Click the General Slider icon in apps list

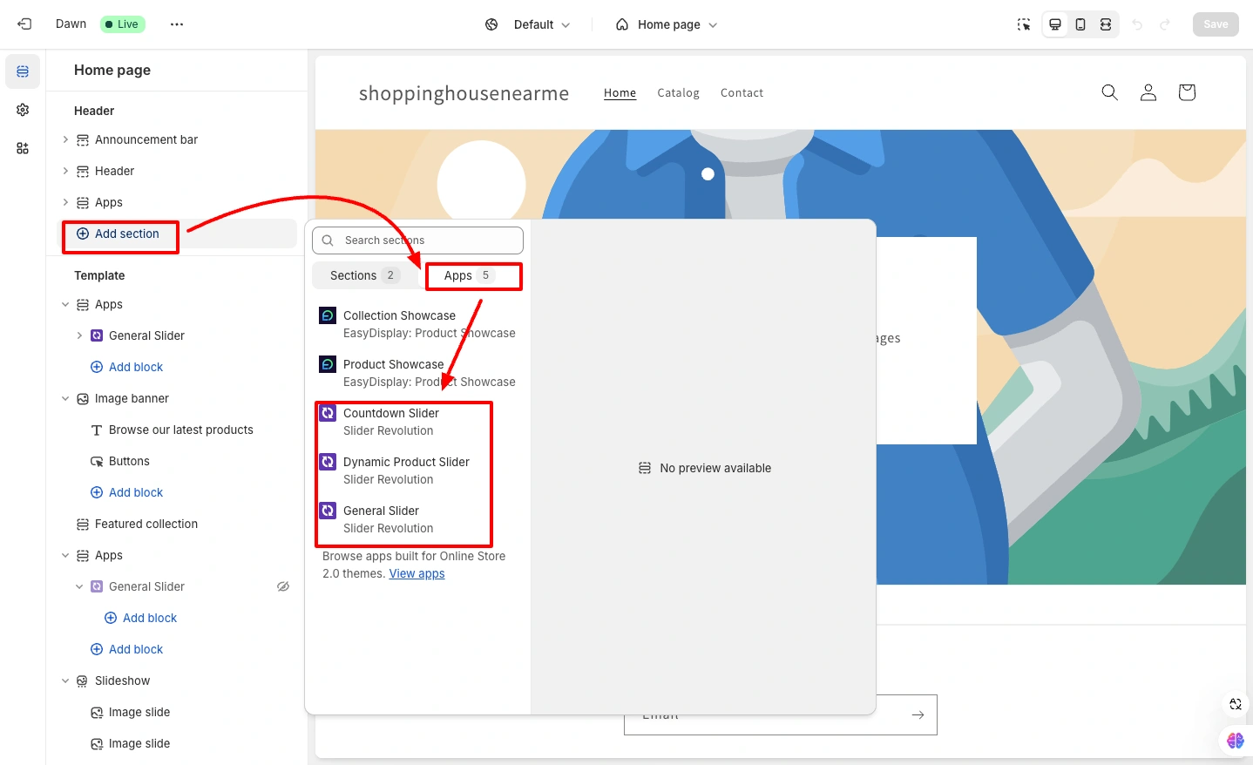(328, 511)
